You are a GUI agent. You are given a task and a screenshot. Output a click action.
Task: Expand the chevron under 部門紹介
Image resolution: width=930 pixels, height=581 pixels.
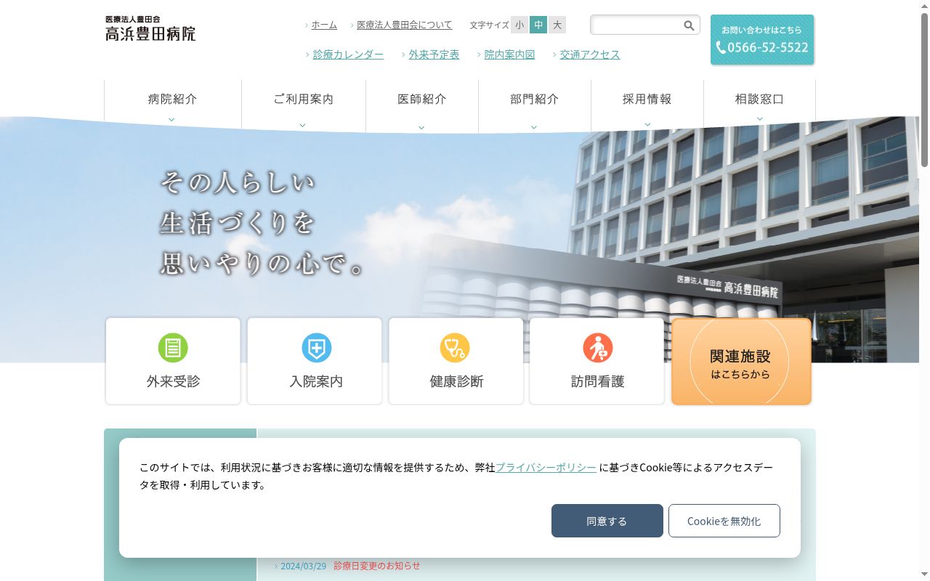534,127
